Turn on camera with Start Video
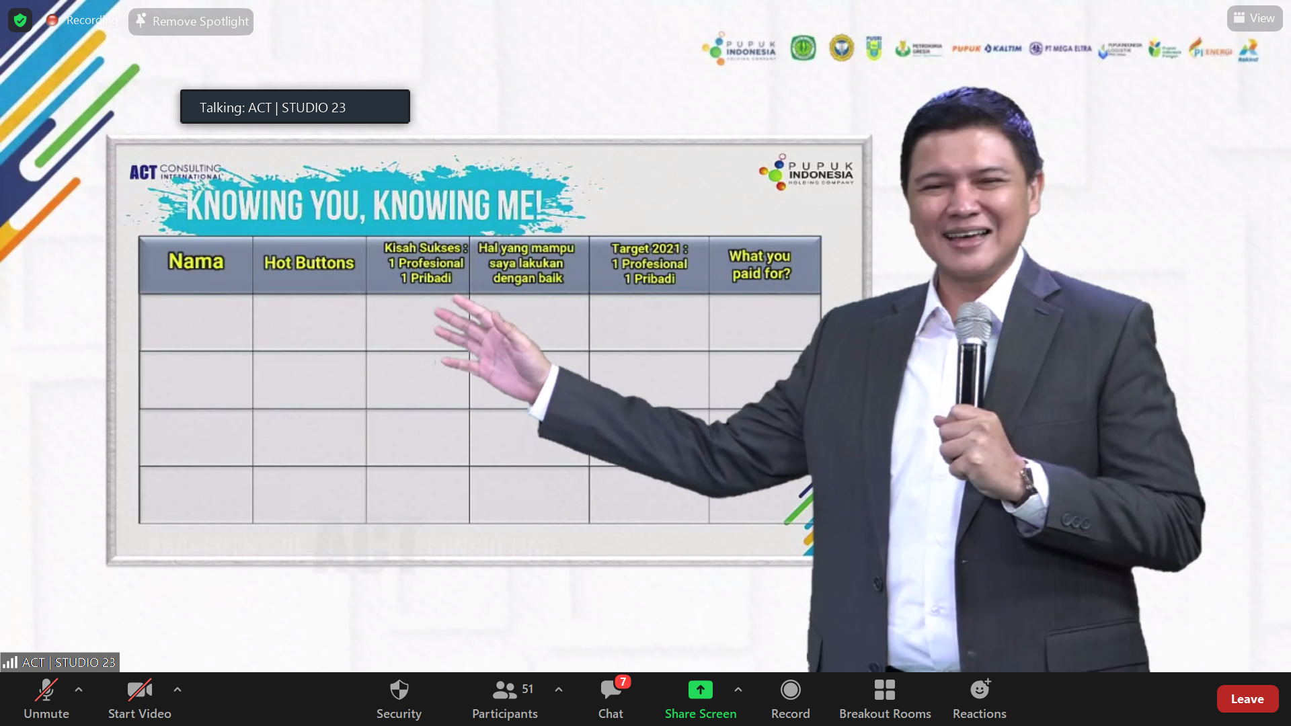 (x=139, y=690)
